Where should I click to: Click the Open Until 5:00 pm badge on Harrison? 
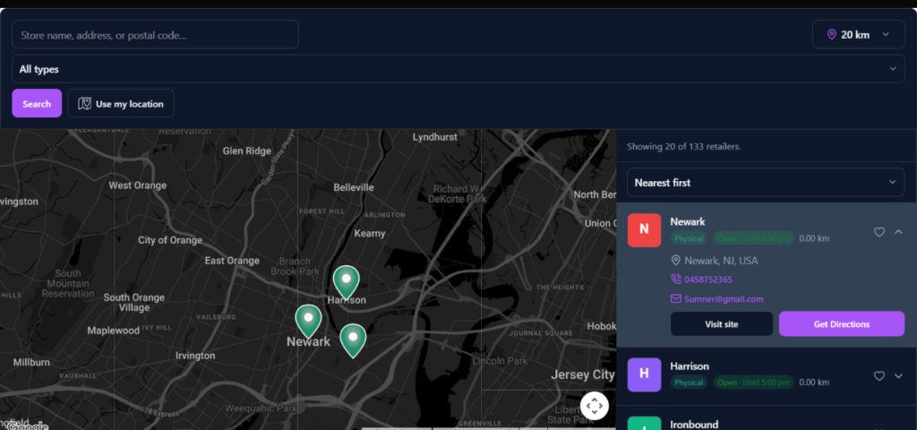pyautogui.click(x=753, y=383)
